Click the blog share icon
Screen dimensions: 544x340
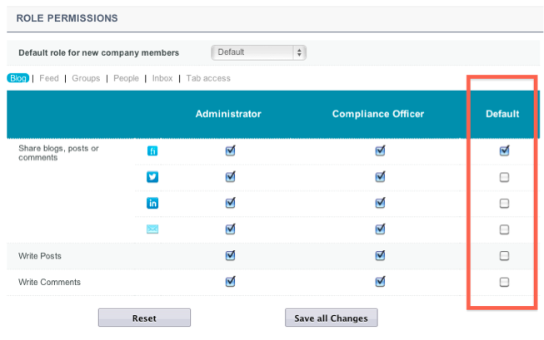(152, 150)
